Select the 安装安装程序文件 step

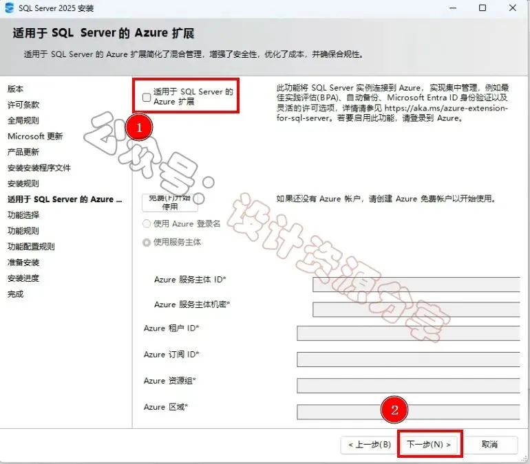39,168
